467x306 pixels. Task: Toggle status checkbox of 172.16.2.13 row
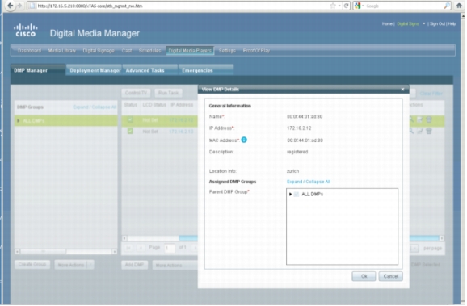pos(130,131)
